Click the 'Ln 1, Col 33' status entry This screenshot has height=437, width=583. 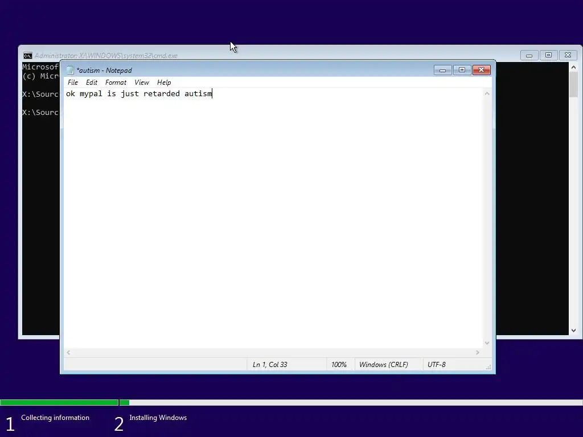click(270, 365)
